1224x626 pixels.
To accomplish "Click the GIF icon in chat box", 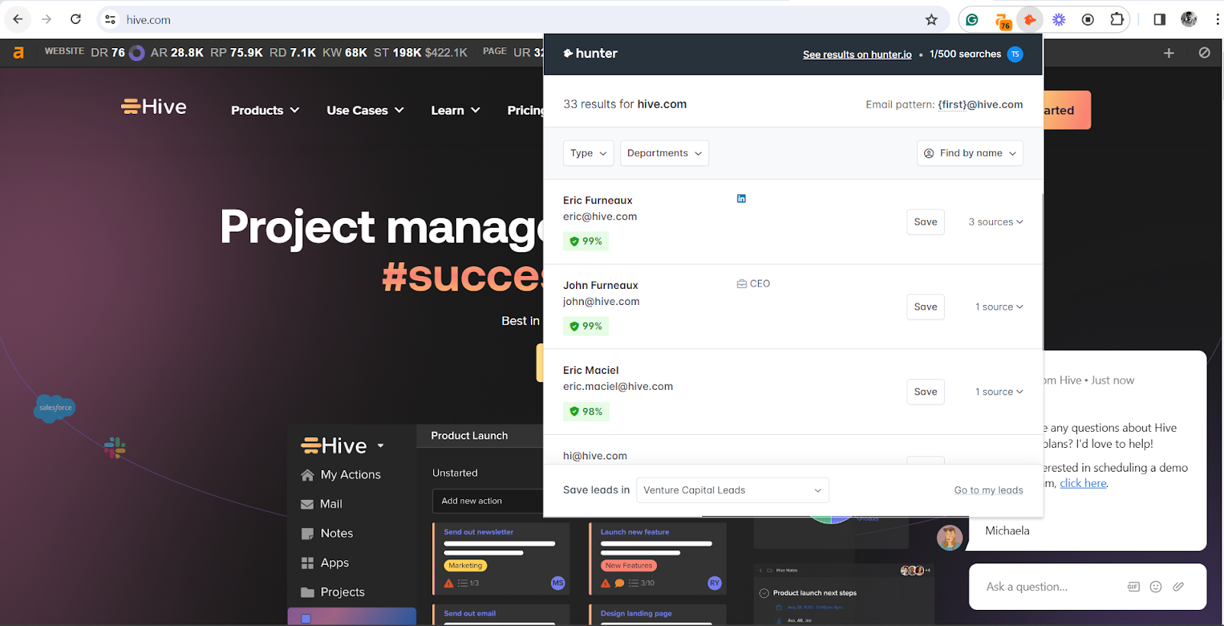I will [x=1134, y=587].
